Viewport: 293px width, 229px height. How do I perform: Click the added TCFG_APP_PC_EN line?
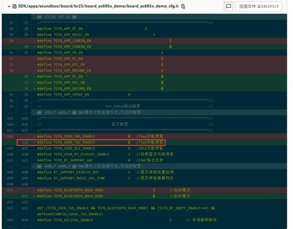(x=159, y=77)
